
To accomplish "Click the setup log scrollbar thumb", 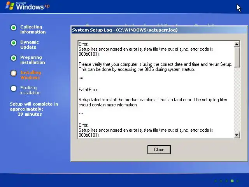I will tap(237, 57).
